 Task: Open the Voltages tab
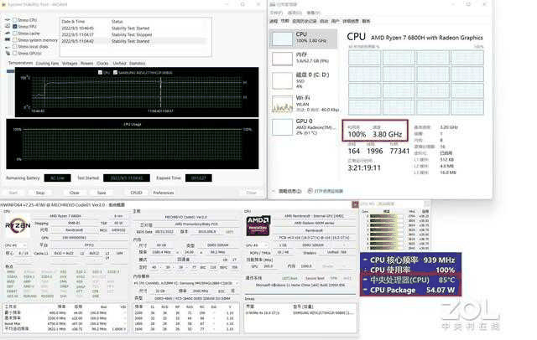coord(70,63)
